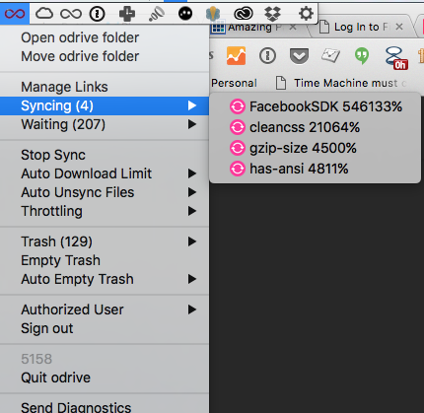Click the 1Password icon in the menu bar
Viewport: 424px width, 413px height.
point(98,14)
